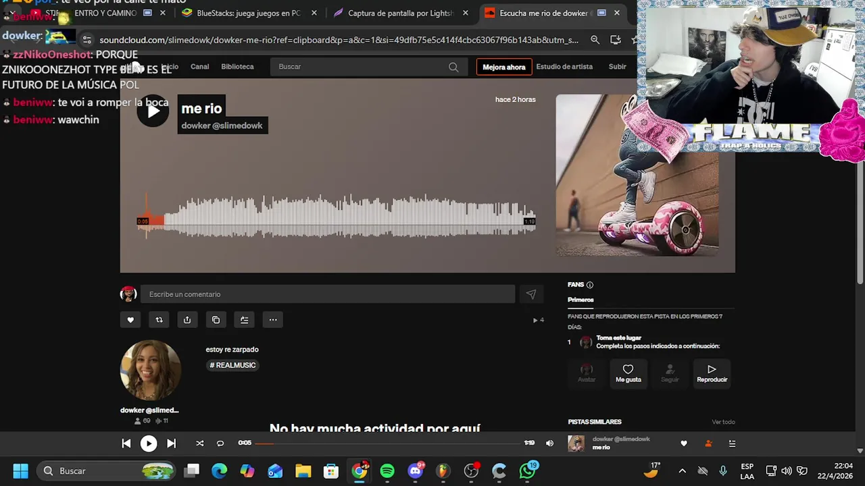Click the Windows taskbar Buscar search box
The image size is (865, 486).
(107, 470)
